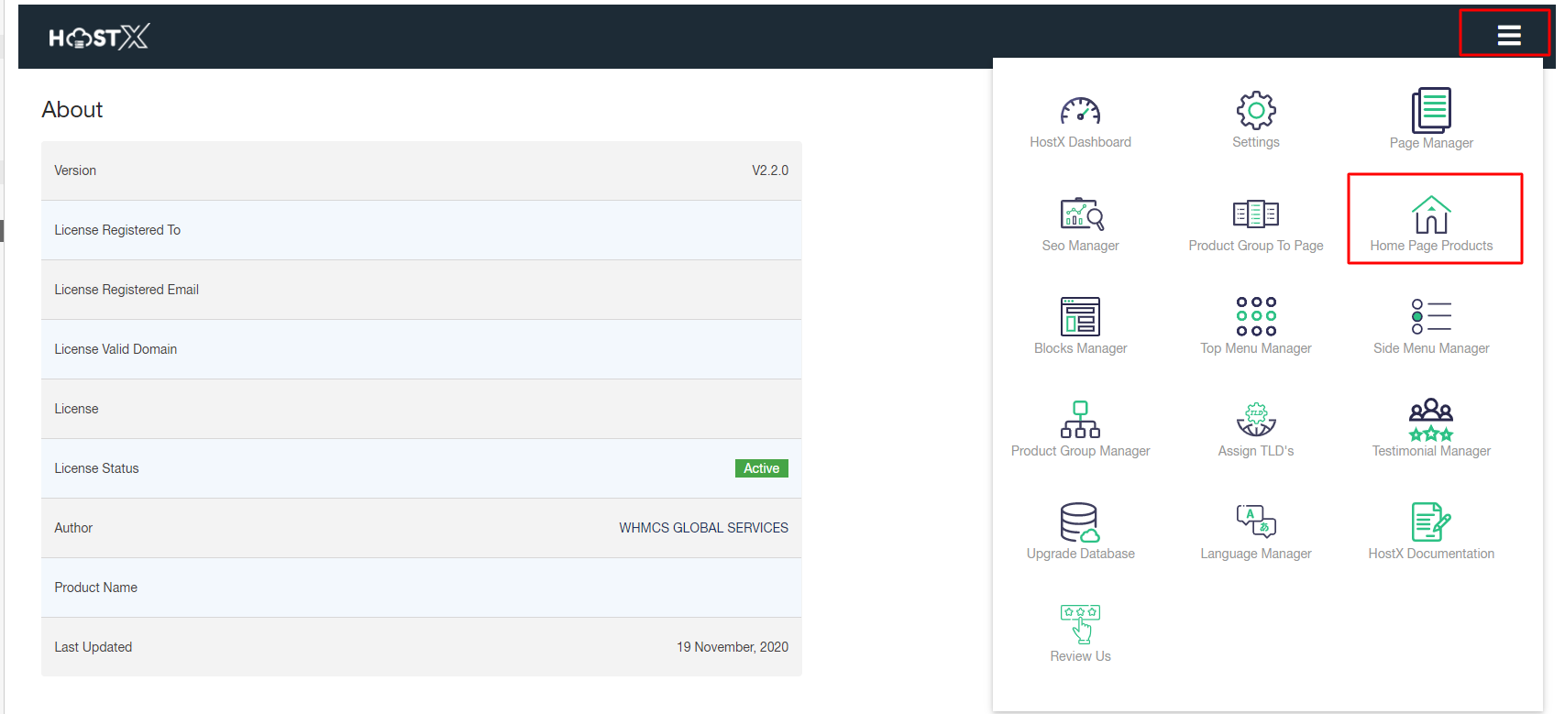Click the Version row in About table
Screen dimensions: 1565x714
click(x=421, y=170)
